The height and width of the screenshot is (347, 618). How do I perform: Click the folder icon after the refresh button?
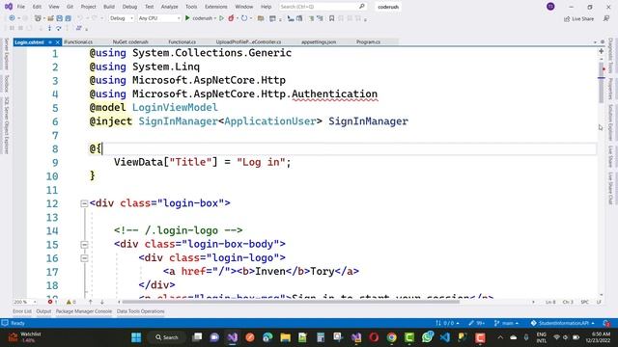coord(261,18)
